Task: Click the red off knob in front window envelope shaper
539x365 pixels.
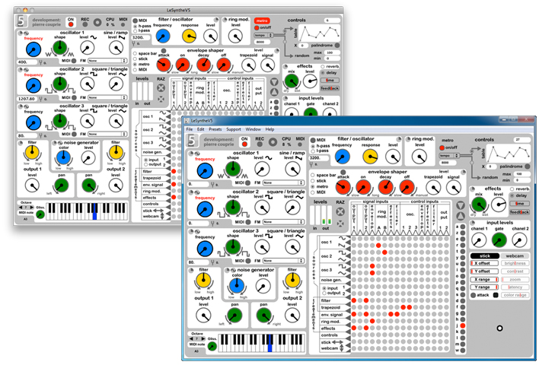Action: pyautogui.click(x=407, y=188)
